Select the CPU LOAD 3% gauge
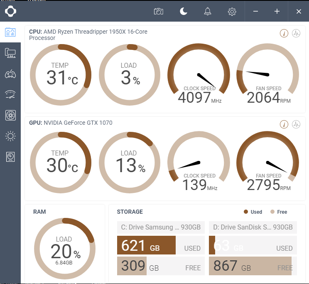 [x=130, y=75]
